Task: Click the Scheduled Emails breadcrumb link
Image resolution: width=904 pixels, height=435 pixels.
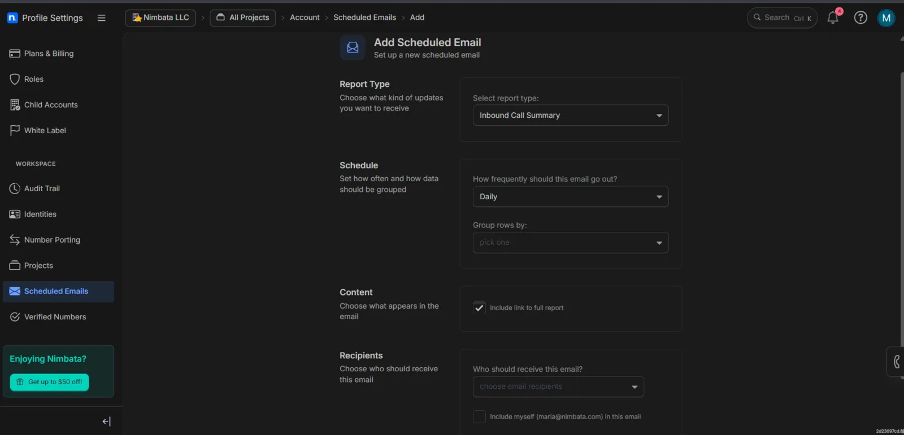Action: [364, 17]
